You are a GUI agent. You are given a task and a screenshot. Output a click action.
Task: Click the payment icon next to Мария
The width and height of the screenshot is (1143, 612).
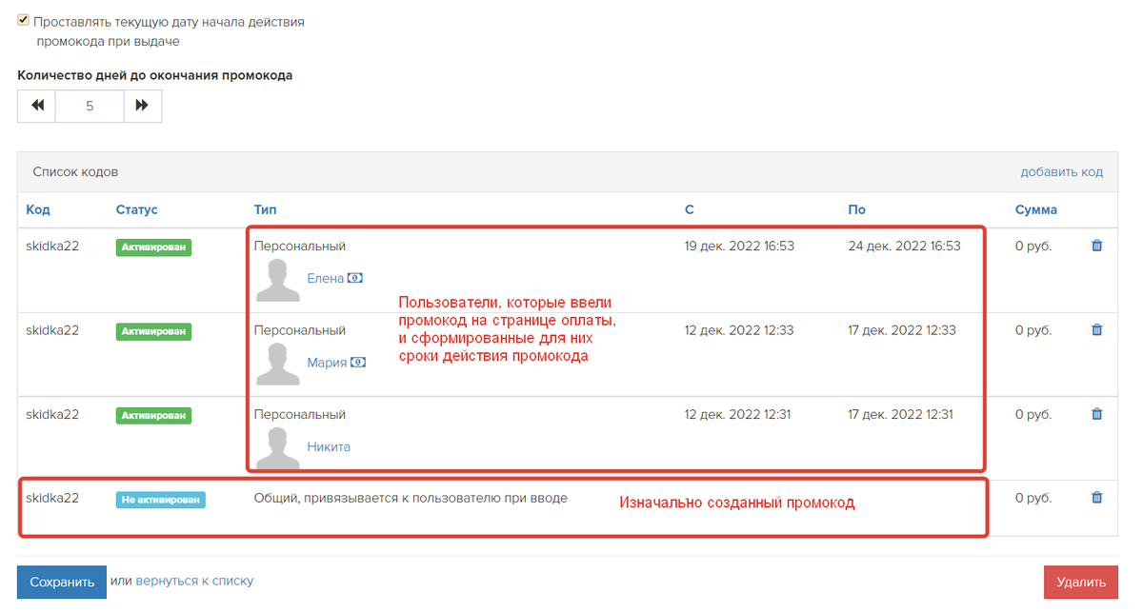(x=358, y=363)
